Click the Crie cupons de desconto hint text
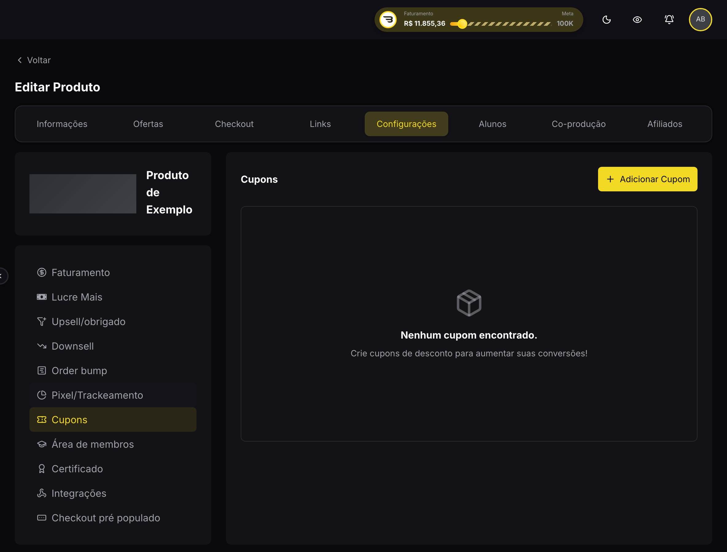This screenshot has width=727, height=552. [x=469, y=353]
